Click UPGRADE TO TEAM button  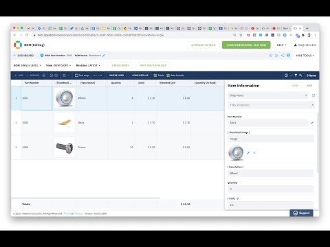click(x=203, y=45)
